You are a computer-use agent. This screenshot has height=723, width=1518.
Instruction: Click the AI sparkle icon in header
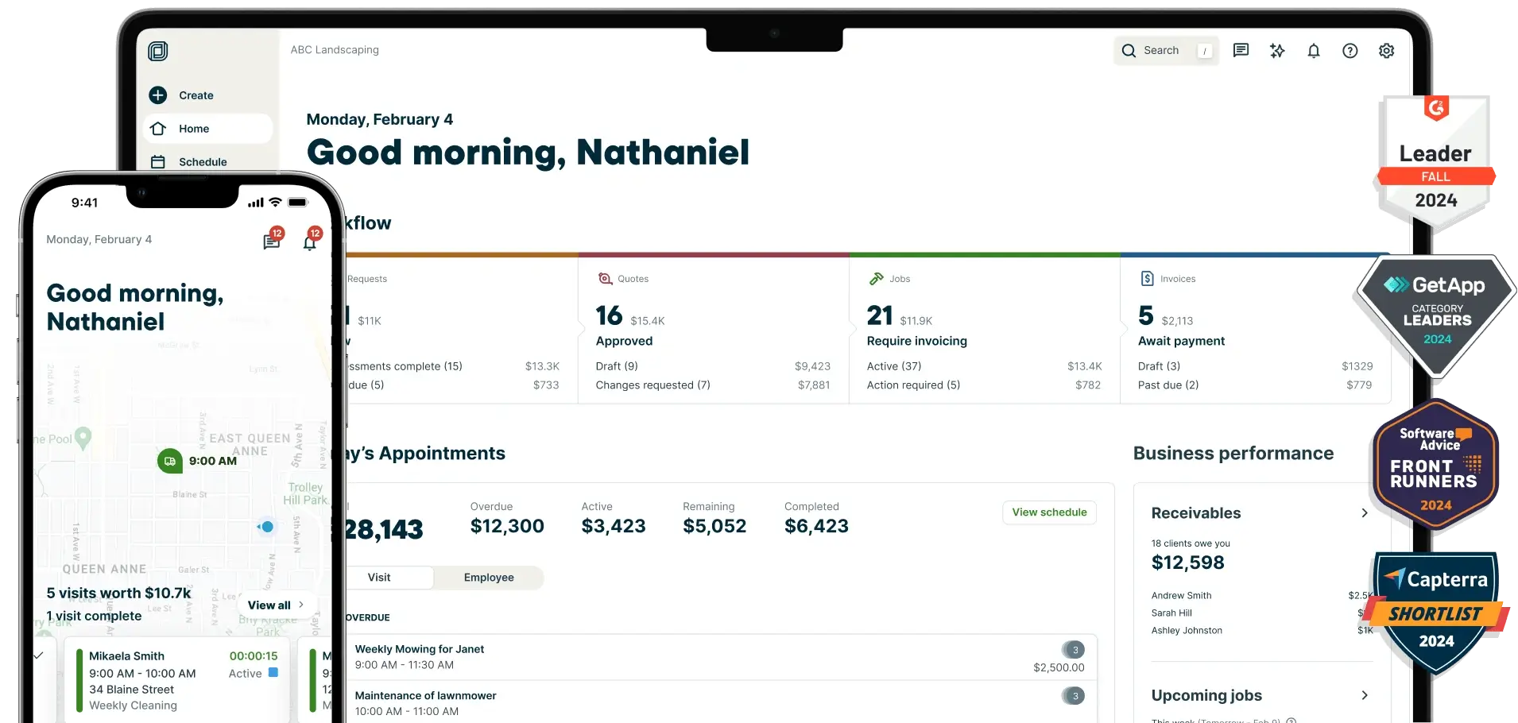pyautogui.click(x=1277, y=51)
